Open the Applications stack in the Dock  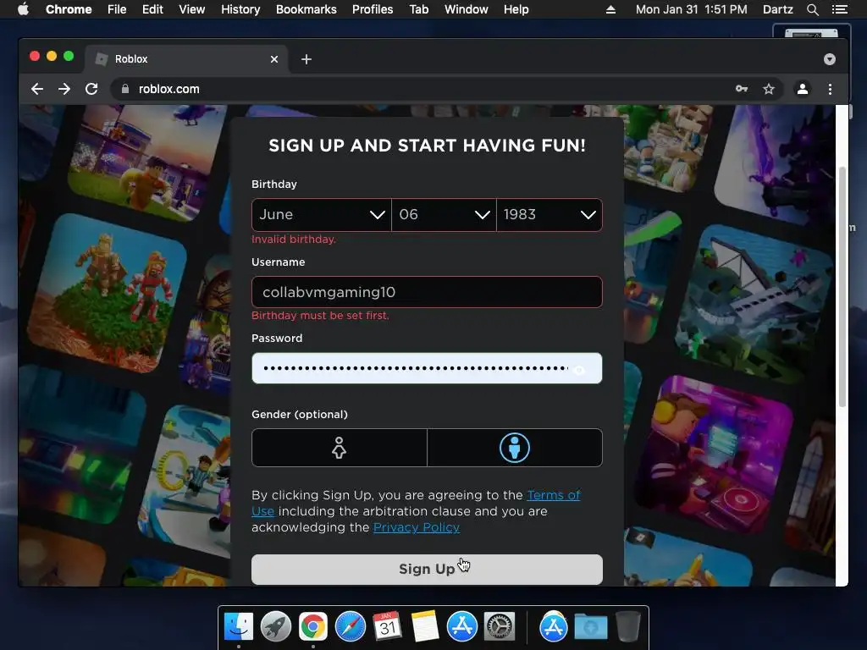tap(554, 627)
